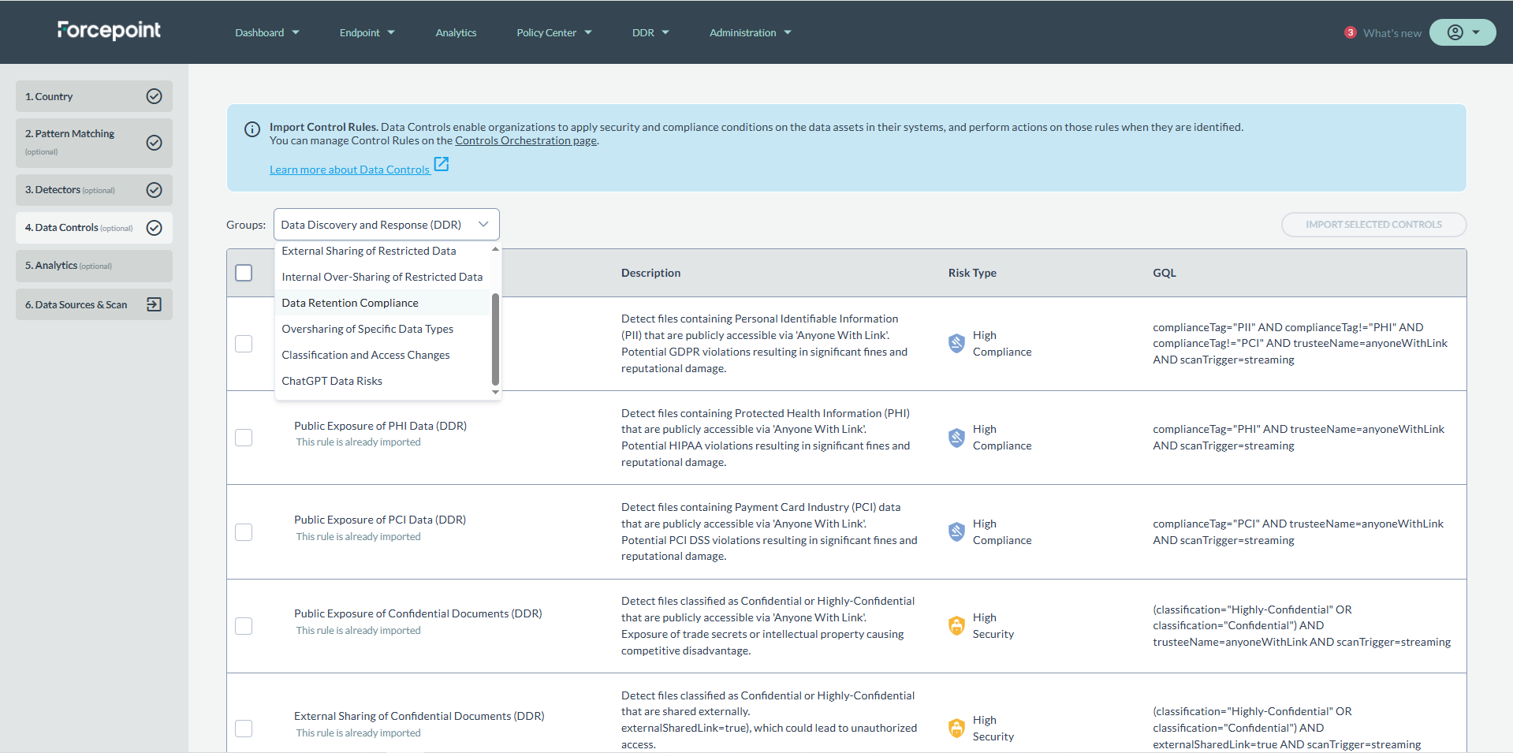Open the Analytics top navigation item
The image size is (1513, 753).
pos(456,32)
